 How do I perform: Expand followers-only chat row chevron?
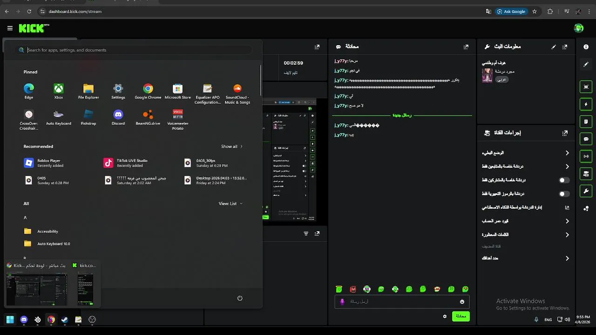567,167
